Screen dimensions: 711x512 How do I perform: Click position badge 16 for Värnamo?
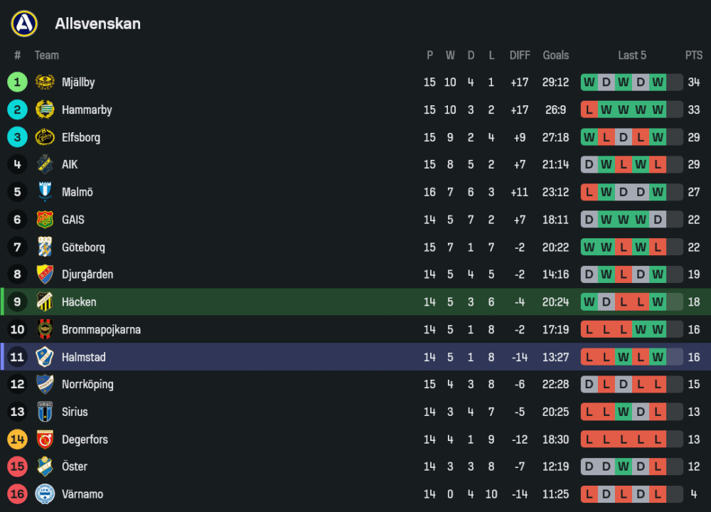(17, 494)
